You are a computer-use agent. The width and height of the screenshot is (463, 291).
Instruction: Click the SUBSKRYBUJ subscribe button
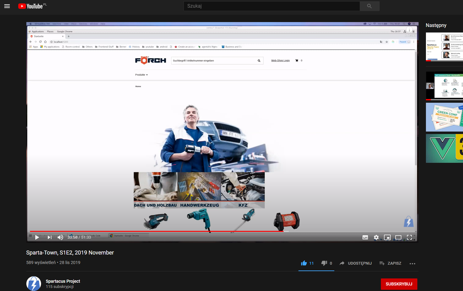pyautogui.click(x=399, y=284)
